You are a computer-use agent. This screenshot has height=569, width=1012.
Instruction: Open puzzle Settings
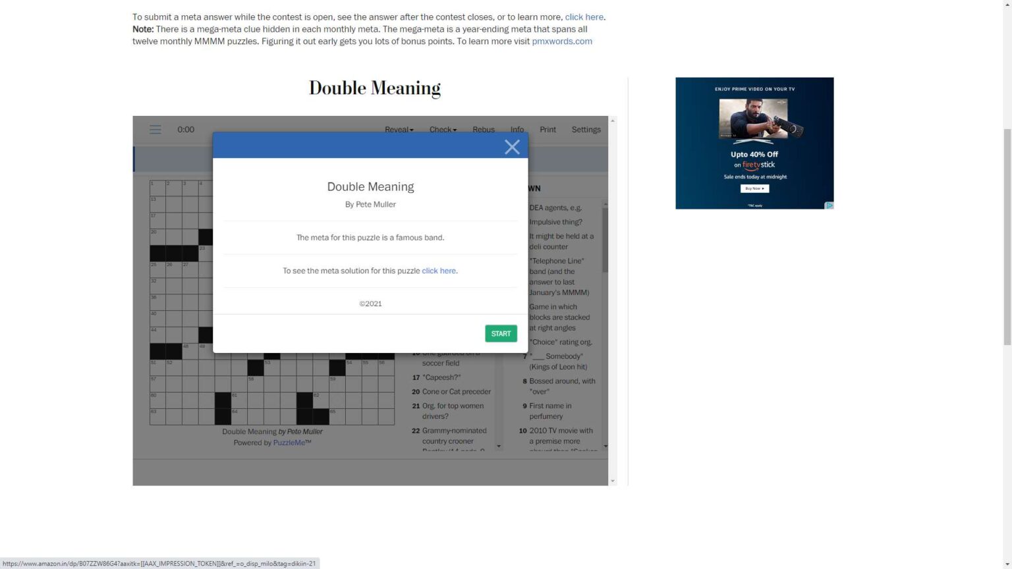click(x=586, y=130)
